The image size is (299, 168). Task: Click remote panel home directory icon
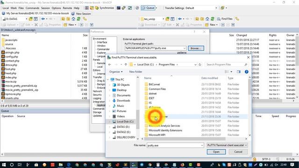pyautogui.click(x=207, y=19)
